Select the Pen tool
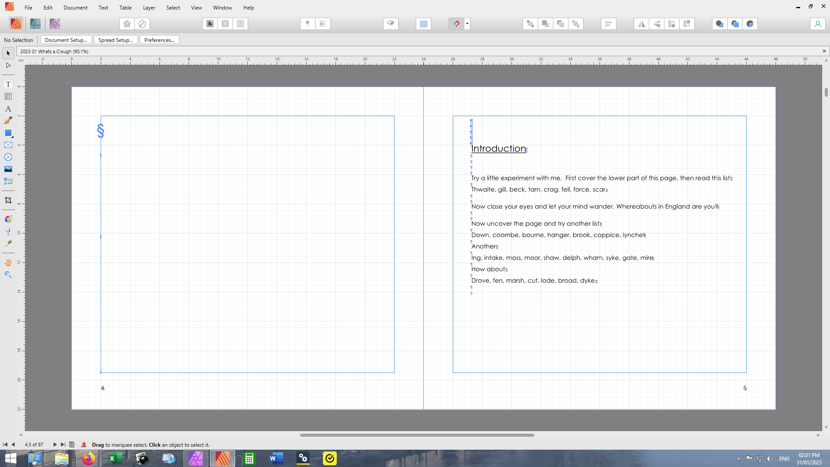Screen dimensions: 830x467 click(x=8, y=121)
